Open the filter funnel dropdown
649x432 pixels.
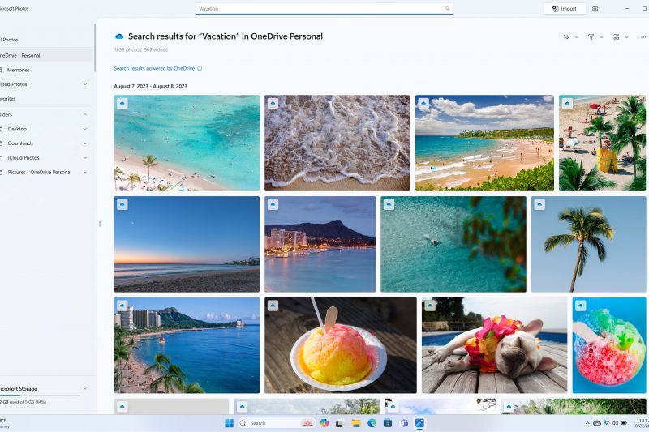point(595,37)
